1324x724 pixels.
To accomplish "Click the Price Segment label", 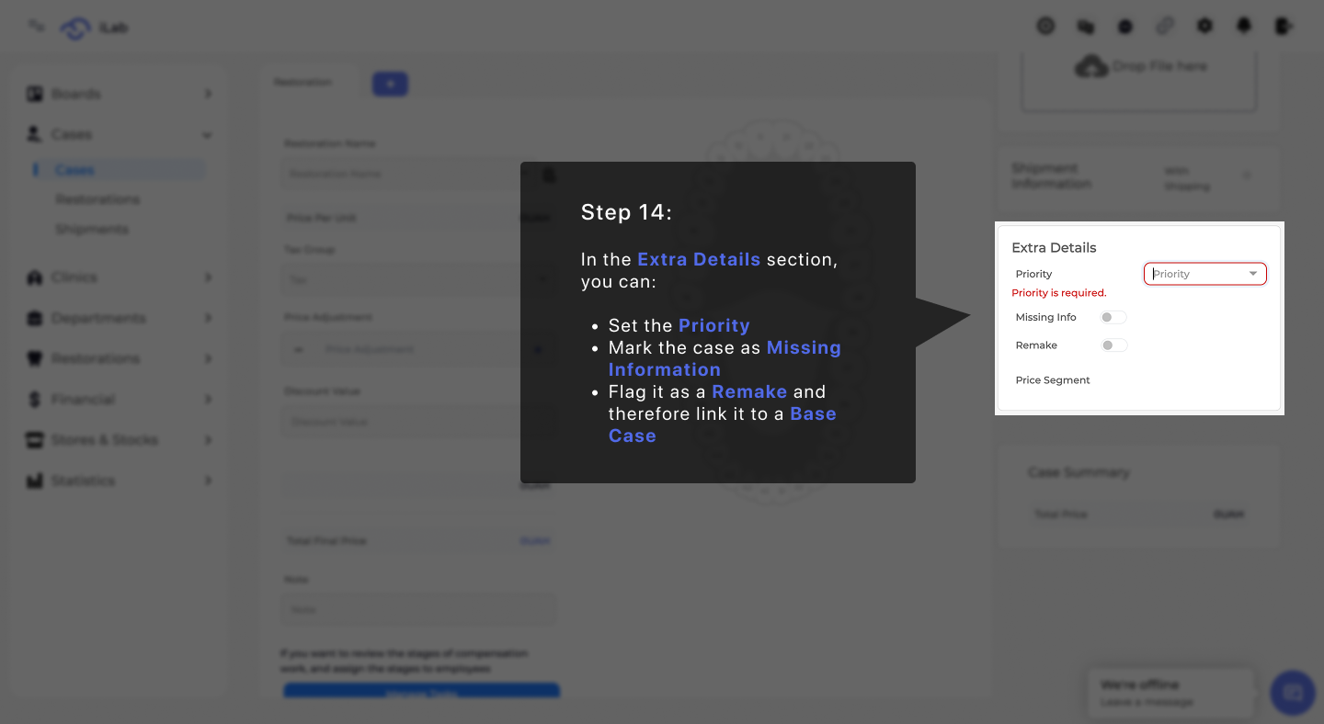I will point(1053,380).
